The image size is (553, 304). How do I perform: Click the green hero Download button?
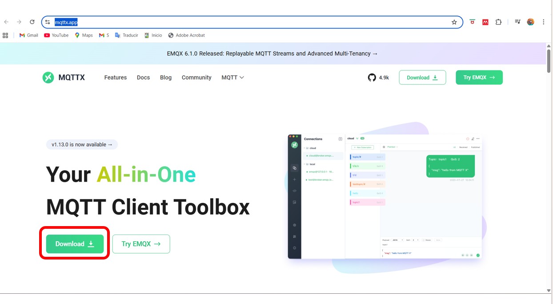(x=75, y=244)
